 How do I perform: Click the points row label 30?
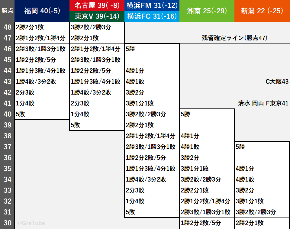pos(7,223)
